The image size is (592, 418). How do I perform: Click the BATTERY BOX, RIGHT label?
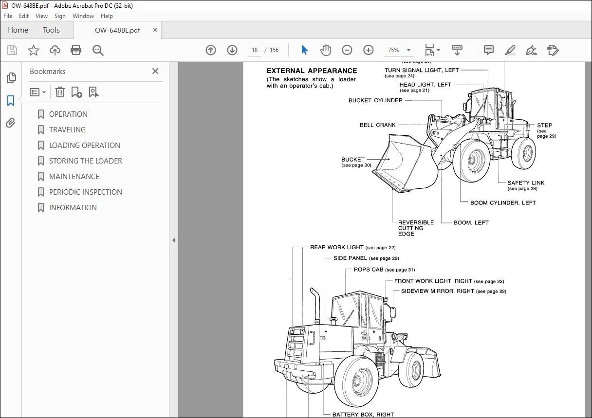point(363,415)
